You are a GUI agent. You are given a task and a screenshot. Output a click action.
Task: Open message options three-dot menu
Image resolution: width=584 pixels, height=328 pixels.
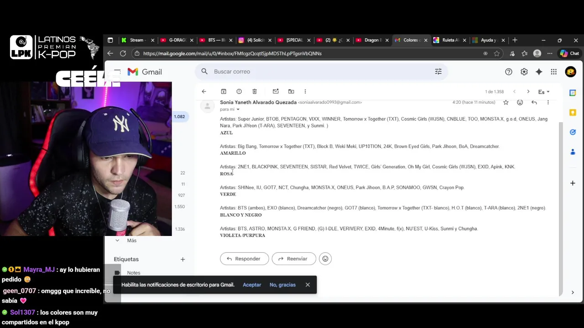[x=548, y=102]
